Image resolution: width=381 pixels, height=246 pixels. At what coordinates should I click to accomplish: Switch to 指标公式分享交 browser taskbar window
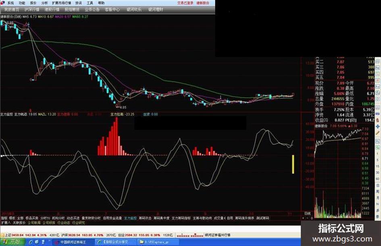(116, 242)
